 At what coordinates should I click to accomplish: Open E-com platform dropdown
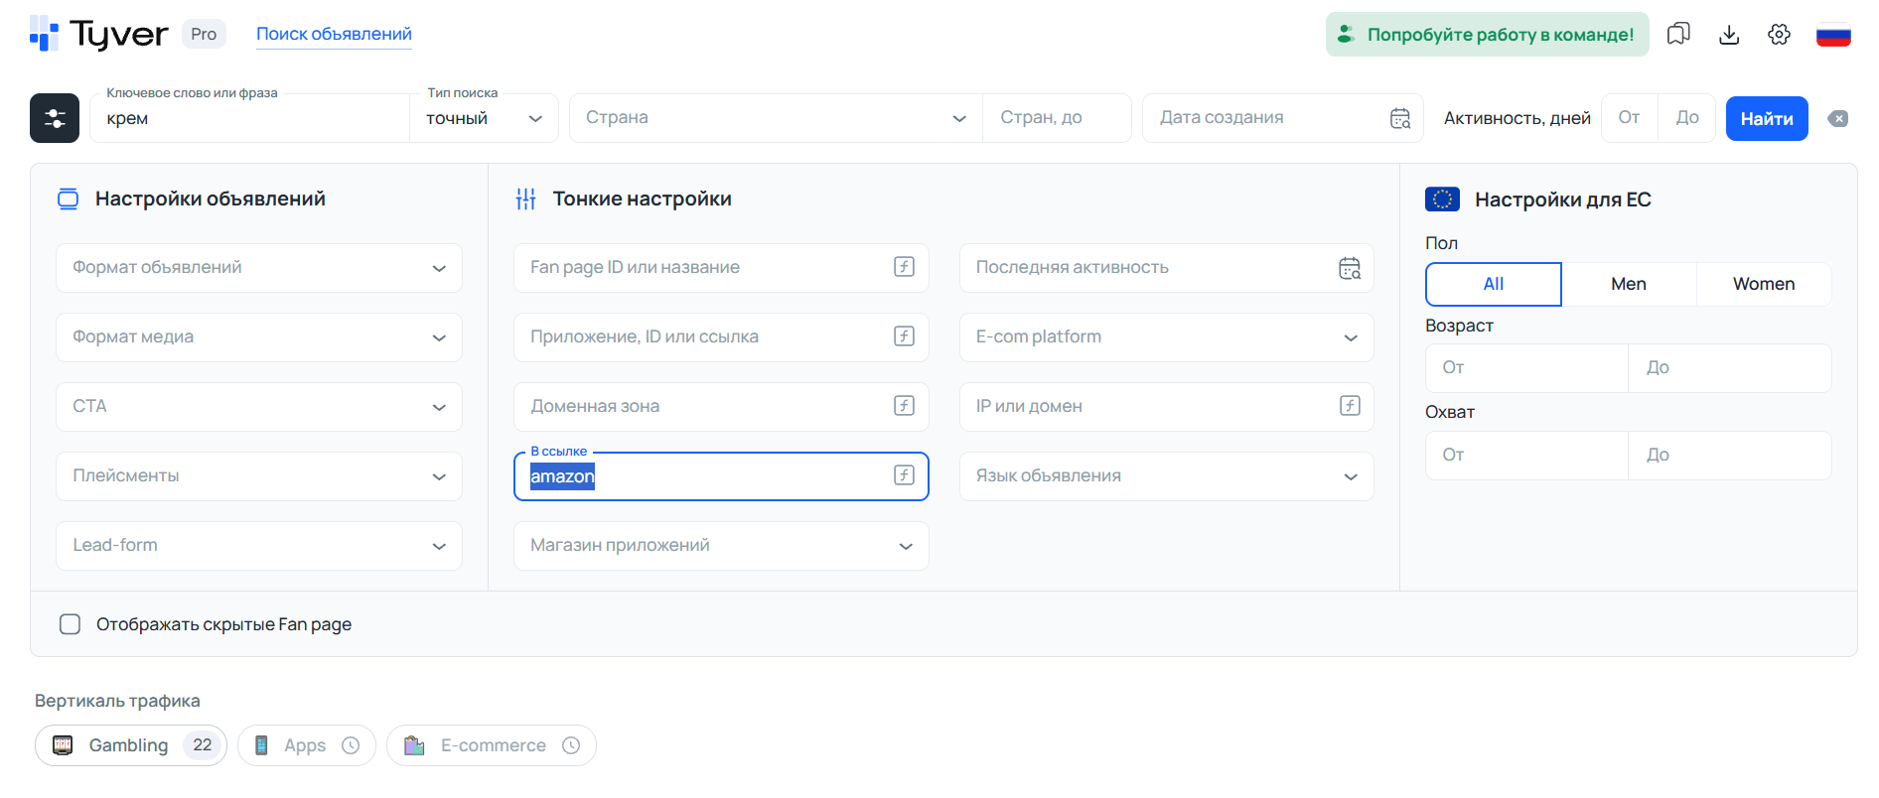point(1167,337)
